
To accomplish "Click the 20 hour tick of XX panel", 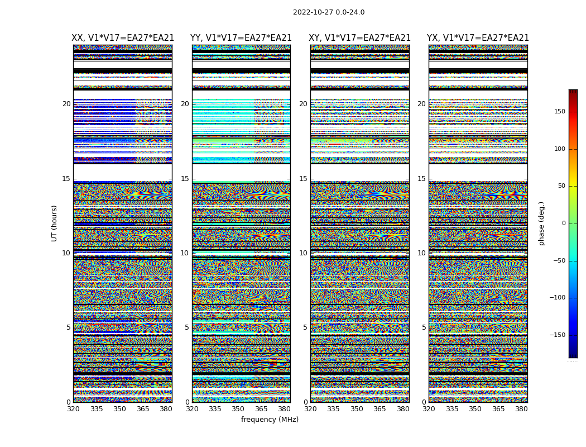I will point(66,104).
